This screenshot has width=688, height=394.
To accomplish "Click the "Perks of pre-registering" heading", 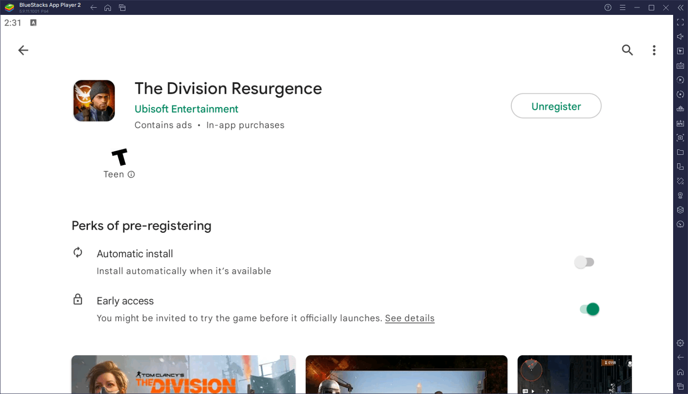I will coord(142,226).
